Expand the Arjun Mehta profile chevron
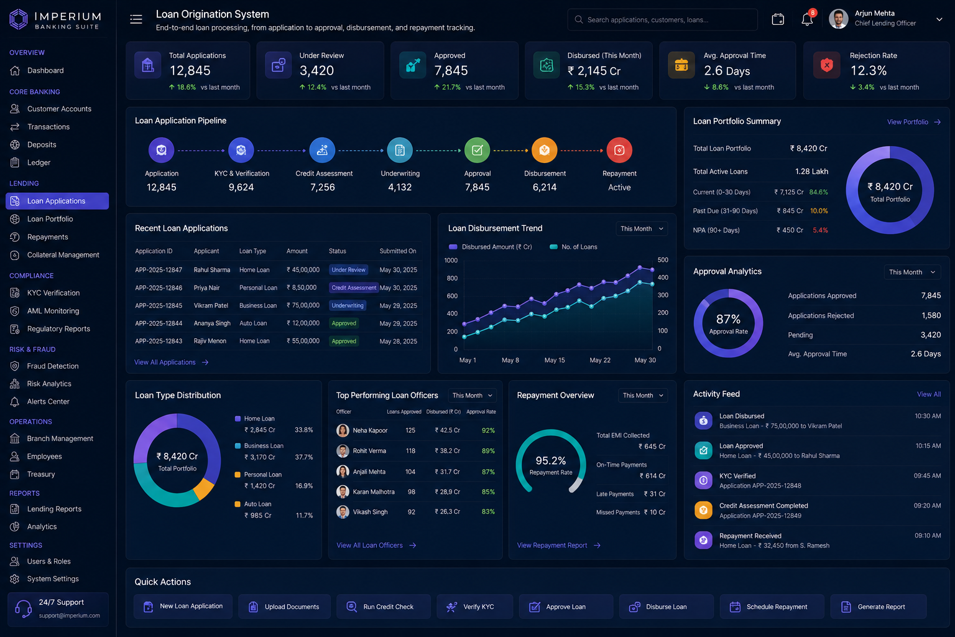Image resolution: width=955 pixels, height=637 pixels. point(939,19)
